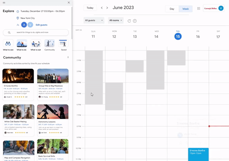Click the Explore panel scrollbar
Viewport: 229px width, 161px height.
tap(72, 23)
